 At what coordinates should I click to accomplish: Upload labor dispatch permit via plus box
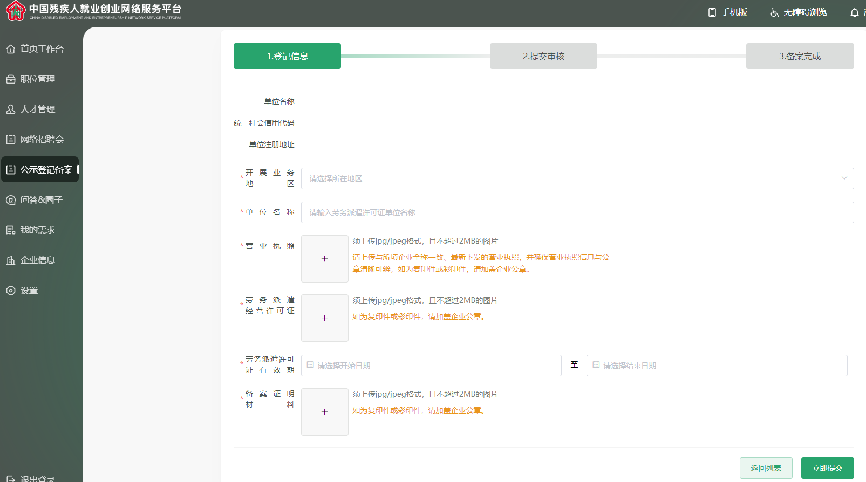(324, 318)
